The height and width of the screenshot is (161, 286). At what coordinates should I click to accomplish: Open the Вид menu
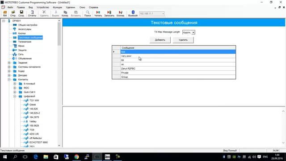tap(31, 8)
